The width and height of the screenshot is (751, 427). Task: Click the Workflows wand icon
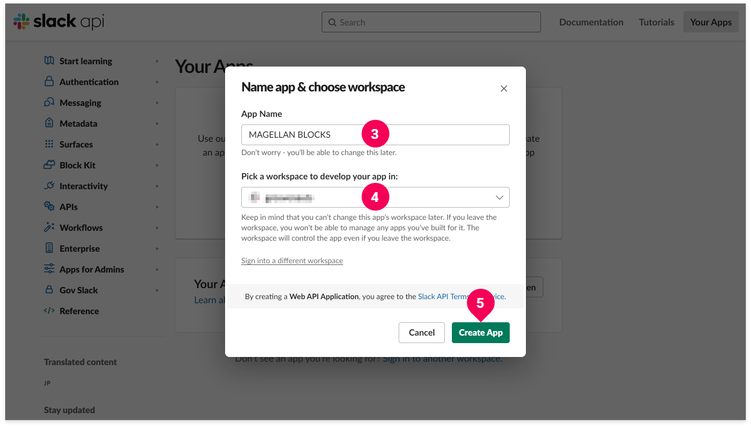pos(49,227)
